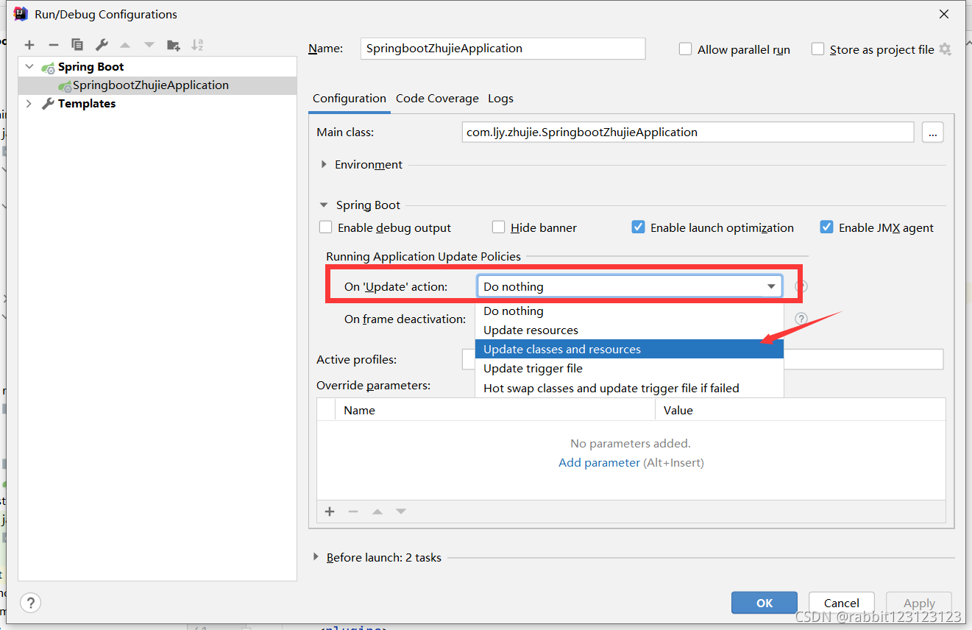Image resolution: width=972 pixels, height=630 pixels.
Task: Copy configuration icon in toolbar
Action: (x=77, y=45)
